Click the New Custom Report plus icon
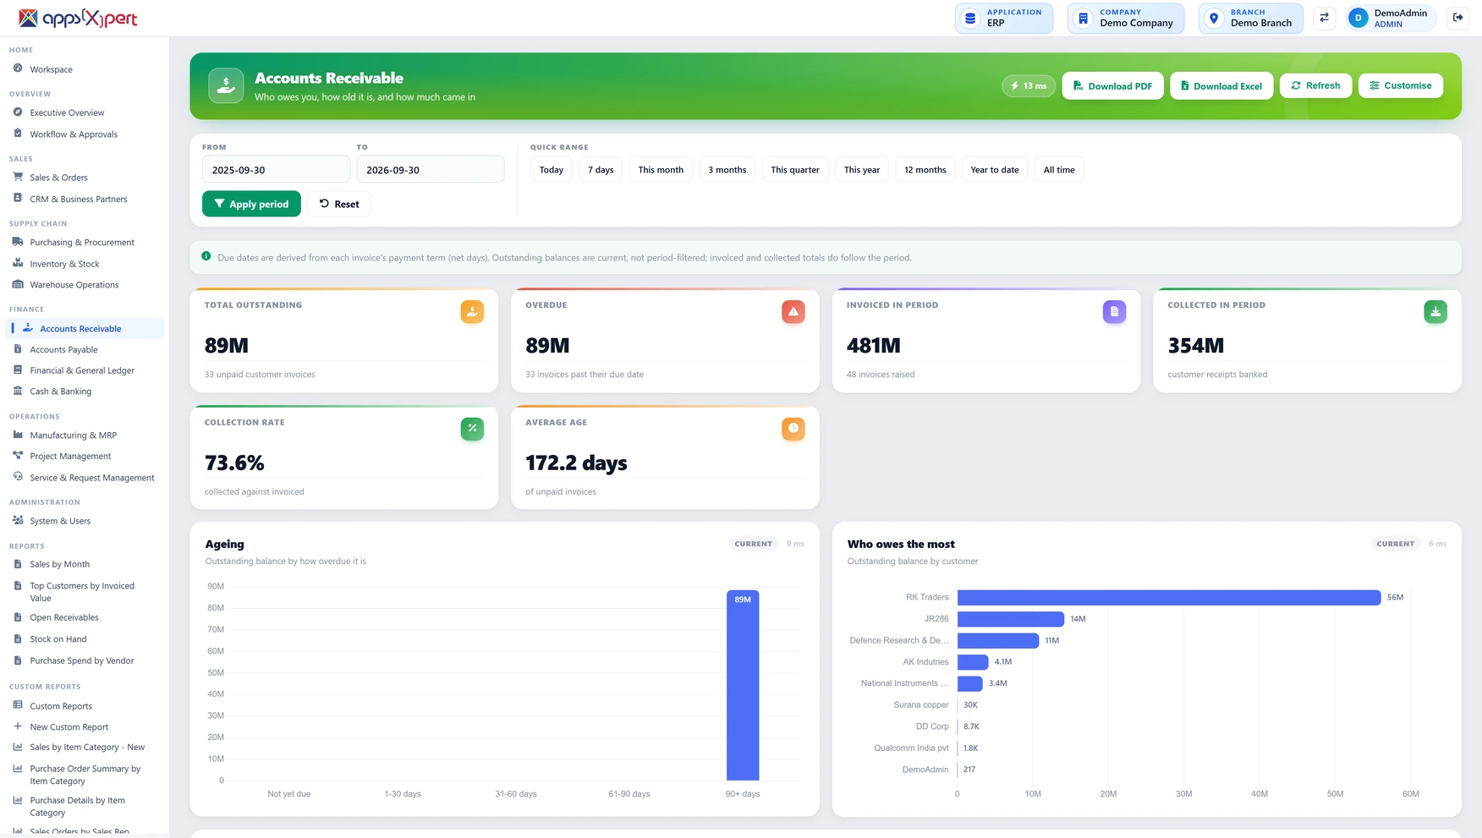Image resolution: width=1482 pixels, height=838 pixels. [x=18, y=726]
